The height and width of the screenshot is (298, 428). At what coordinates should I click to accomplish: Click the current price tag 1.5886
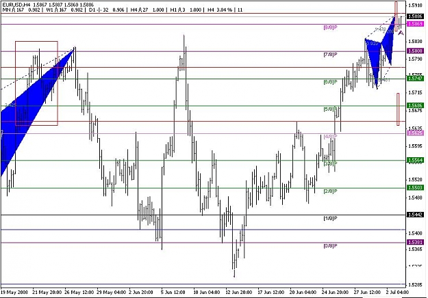point(416,16)
